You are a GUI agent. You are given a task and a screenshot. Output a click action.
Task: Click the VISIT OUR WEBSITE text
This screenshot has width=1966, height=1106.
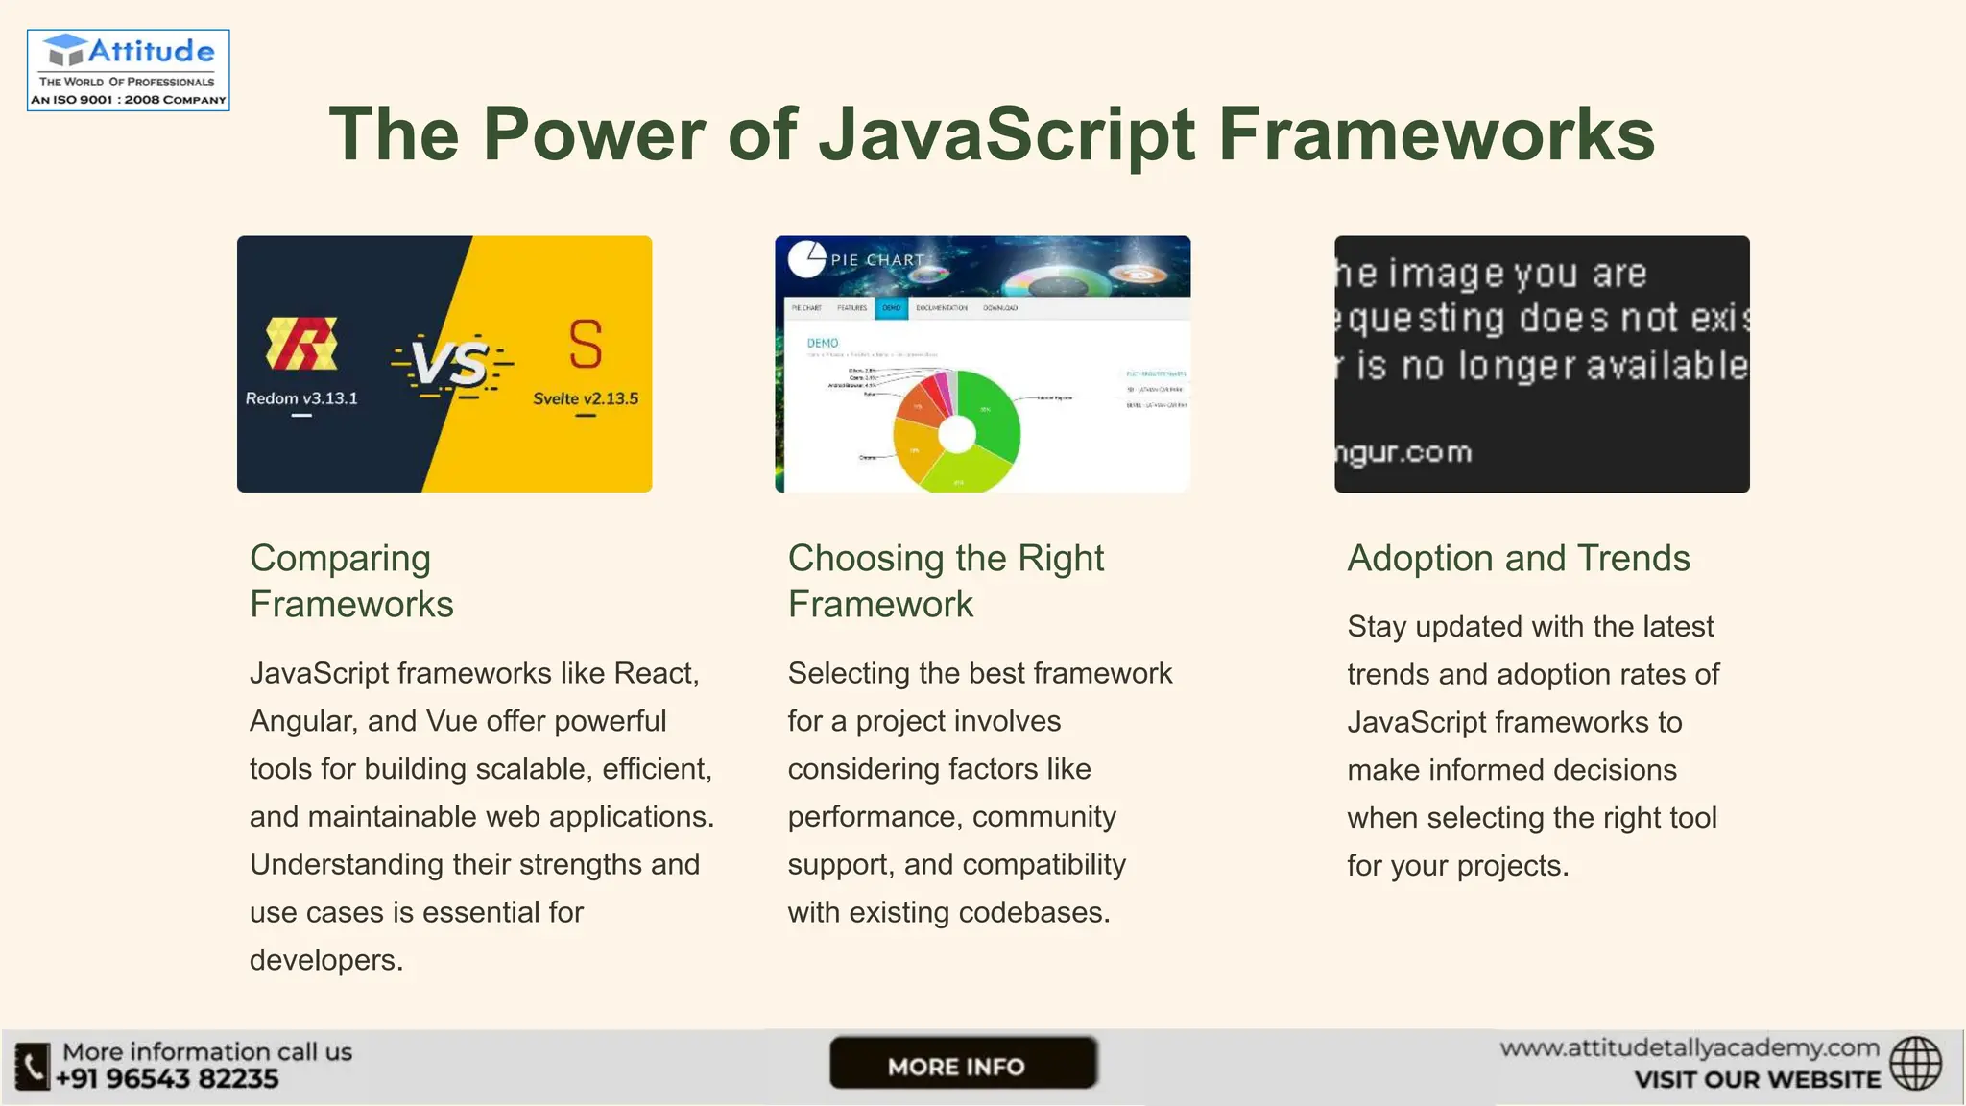1757,1080
